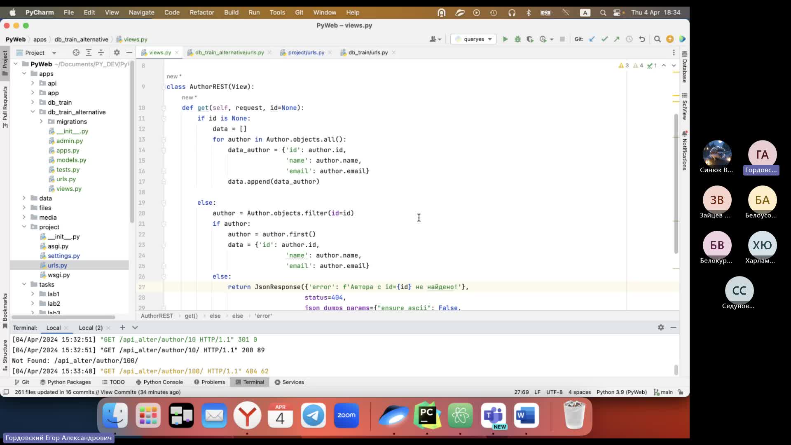Rollback changes undo arrow icon
The height and width of the screenshot is (445, 791).
tap(642, 39)
